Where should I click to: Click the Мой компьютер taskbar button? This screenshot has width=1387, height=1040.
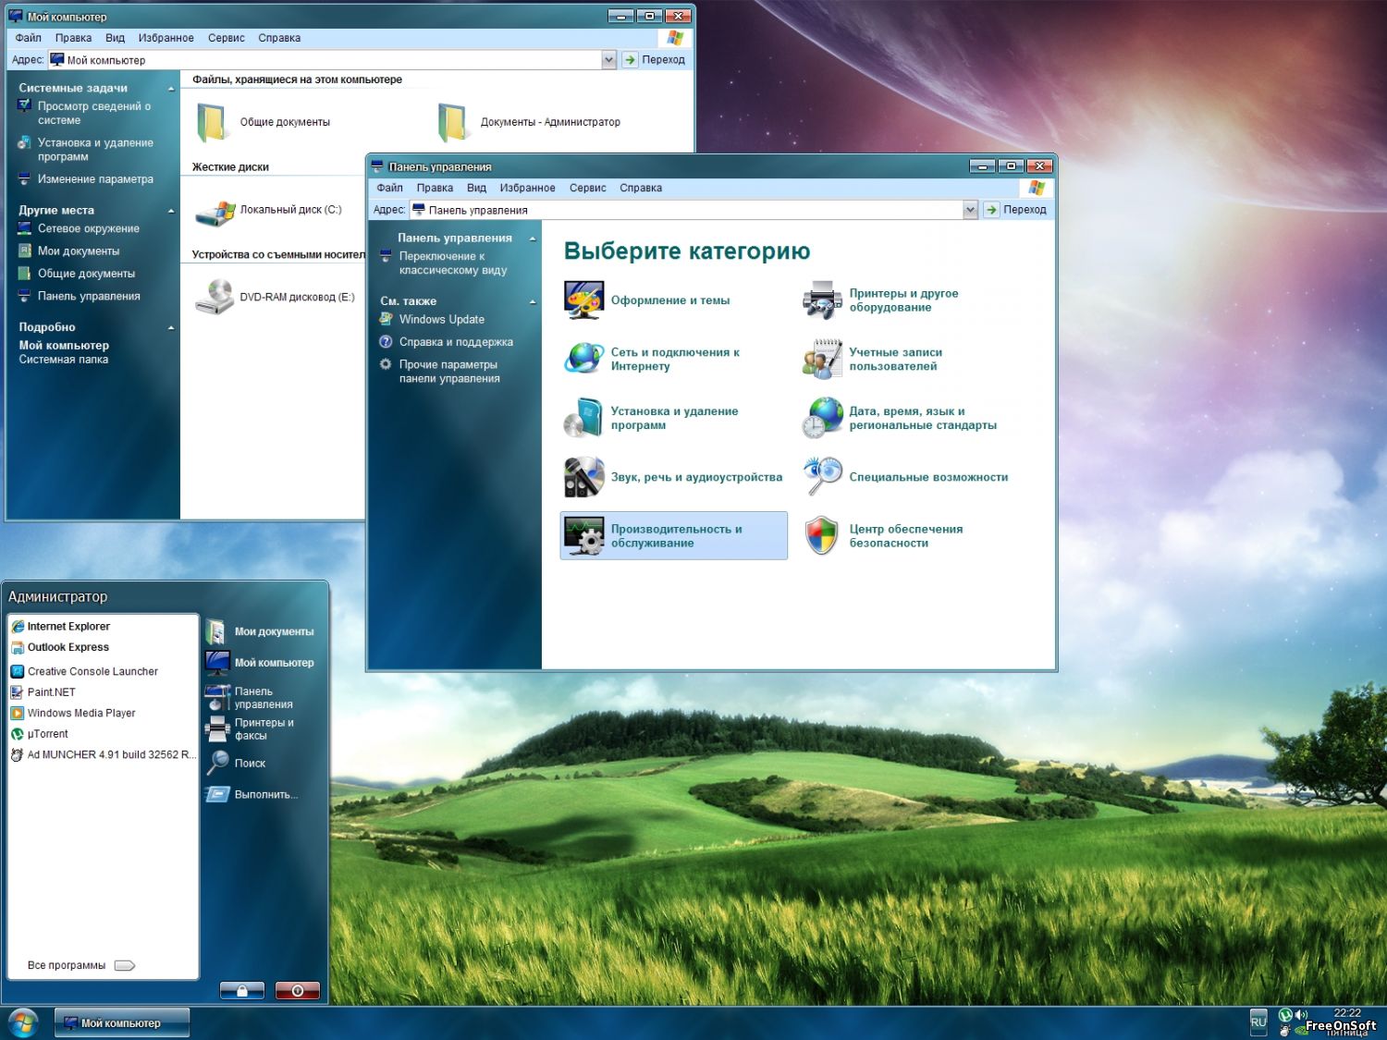pos(122,1022)
